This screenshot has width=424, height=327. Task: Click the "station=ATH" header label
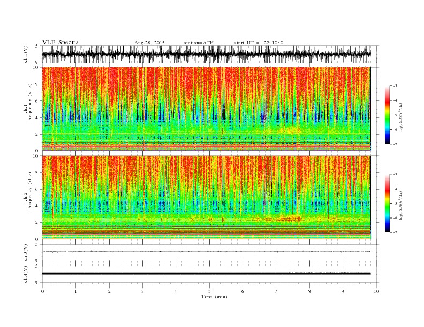[199, 43]
